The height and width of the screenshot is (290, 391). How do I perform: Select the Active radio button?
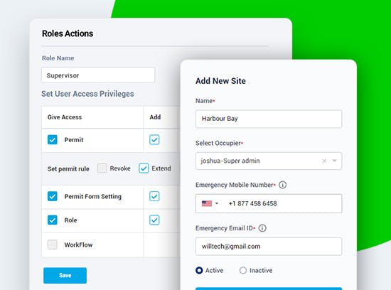[x=199, y=270]
